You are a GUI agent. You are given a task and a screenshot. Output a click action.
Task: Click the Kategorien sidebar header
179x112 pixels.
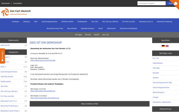(x=13, y=52)
